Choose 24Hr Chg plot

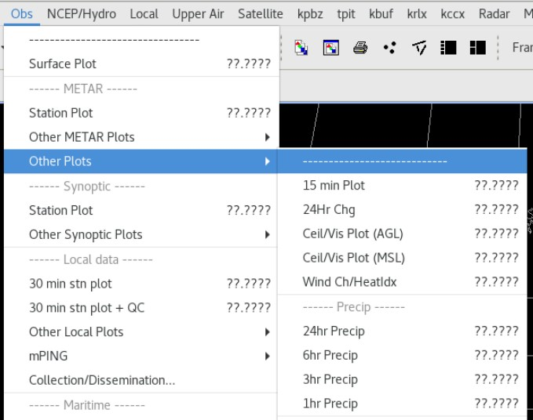pyautogui.click(x=403, y=209)
